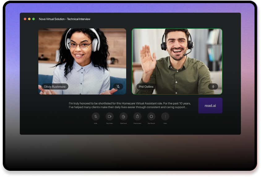Open the Share screen option

coord(137,116)
